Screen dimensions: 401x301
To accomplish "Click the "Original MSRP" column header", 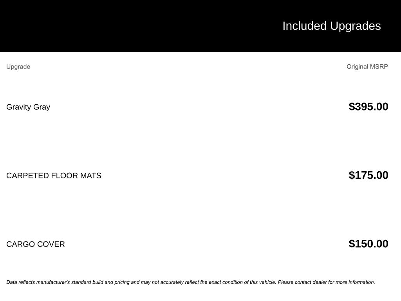I will coord(367,67).
